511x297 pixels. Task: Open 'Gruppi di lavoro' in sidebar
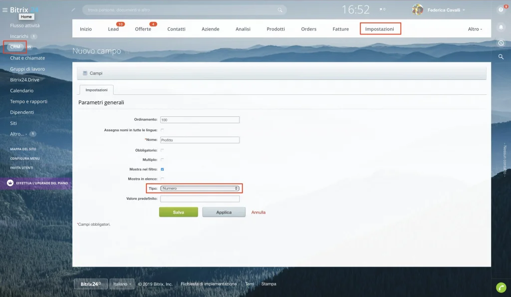(x=27, y=69)
